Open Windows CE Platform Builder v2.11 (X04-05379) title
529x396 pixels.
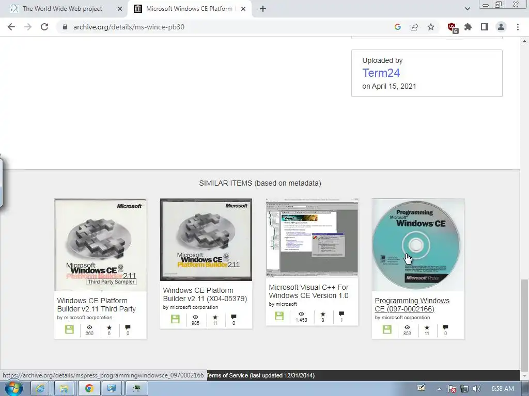tap(205, 294)
